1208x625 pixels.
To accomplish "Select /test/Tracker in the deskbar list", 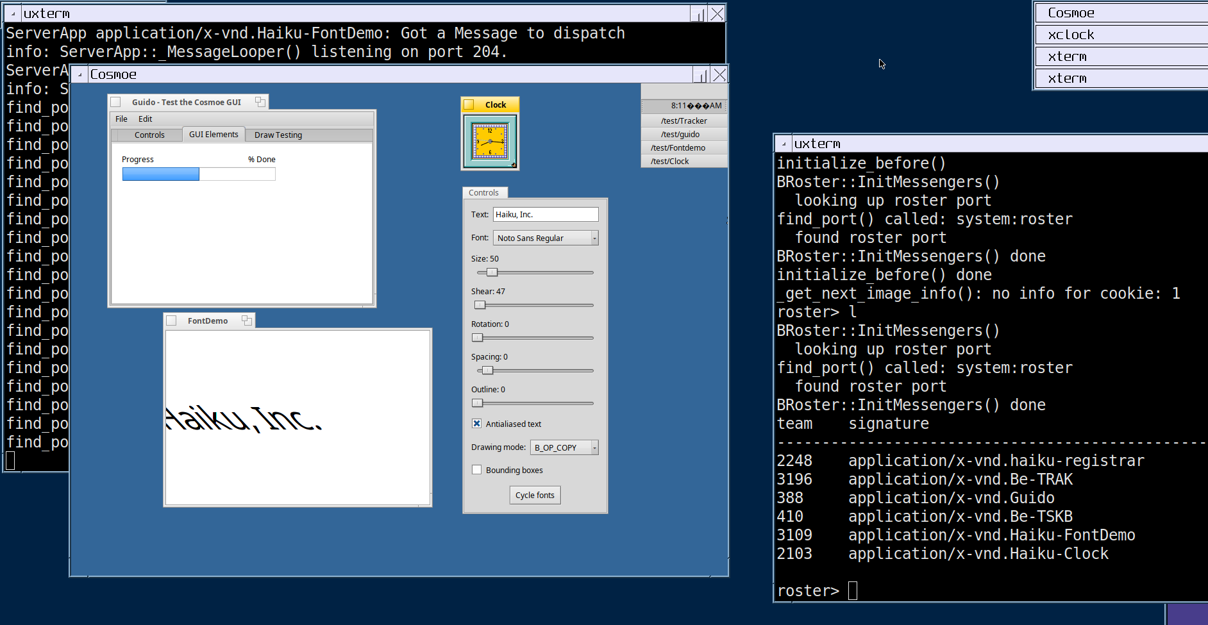I will [x=684, y=121].
